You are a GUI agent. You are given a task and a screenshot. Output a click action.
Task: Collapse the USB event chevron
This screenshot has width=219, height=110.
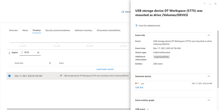click(148, 109)
